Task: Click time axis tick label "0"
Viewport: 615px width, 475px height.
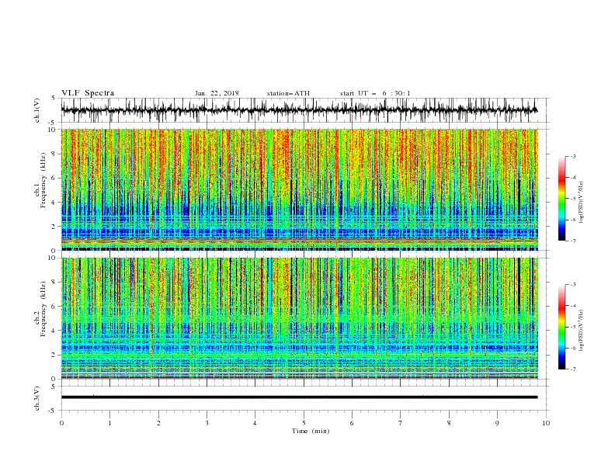Action: pos(61,423)
